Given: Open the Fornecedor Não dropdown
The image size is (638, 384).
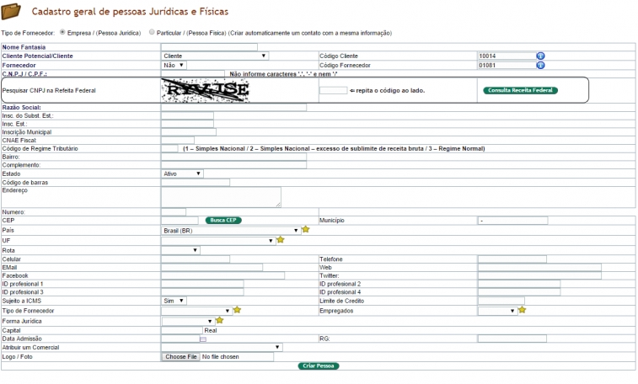Looking at the screenshot, I should 174,65.
